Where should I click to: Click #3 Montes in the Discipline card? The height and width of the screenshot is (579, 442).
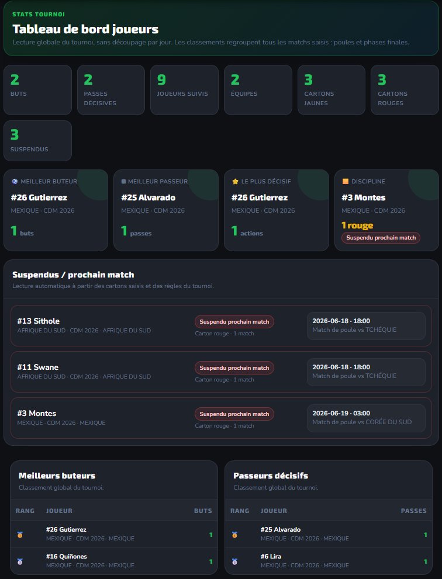(364, 197)
